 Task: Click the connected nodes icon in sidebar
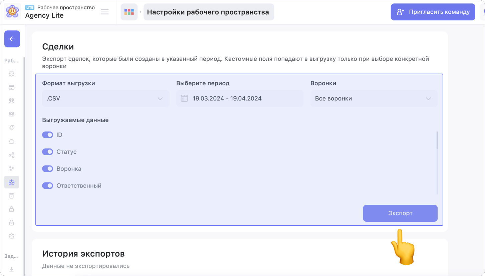[11, 155]
